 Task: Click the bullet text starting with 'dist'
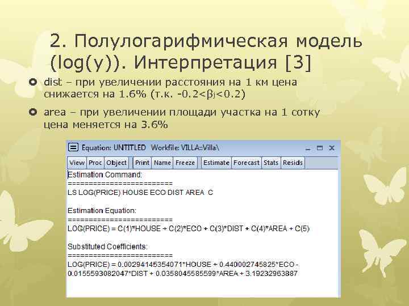(x=170, y=88)
